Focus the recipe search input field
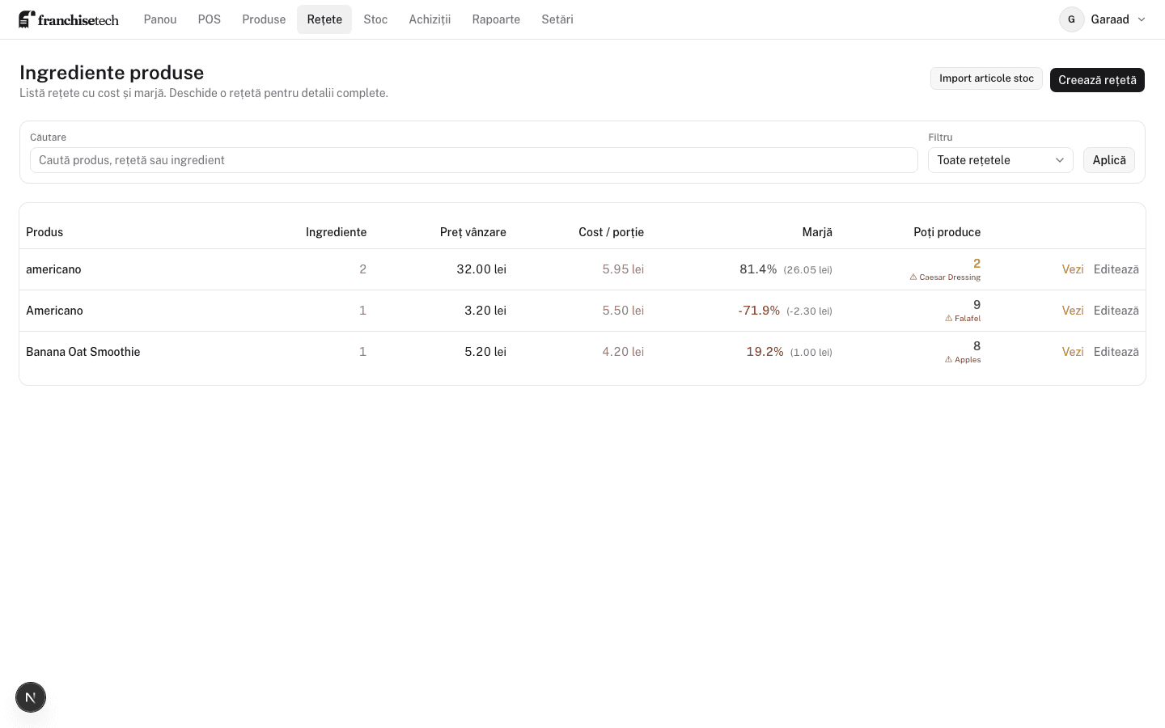 pyautogui.click(x=474, y=160)
